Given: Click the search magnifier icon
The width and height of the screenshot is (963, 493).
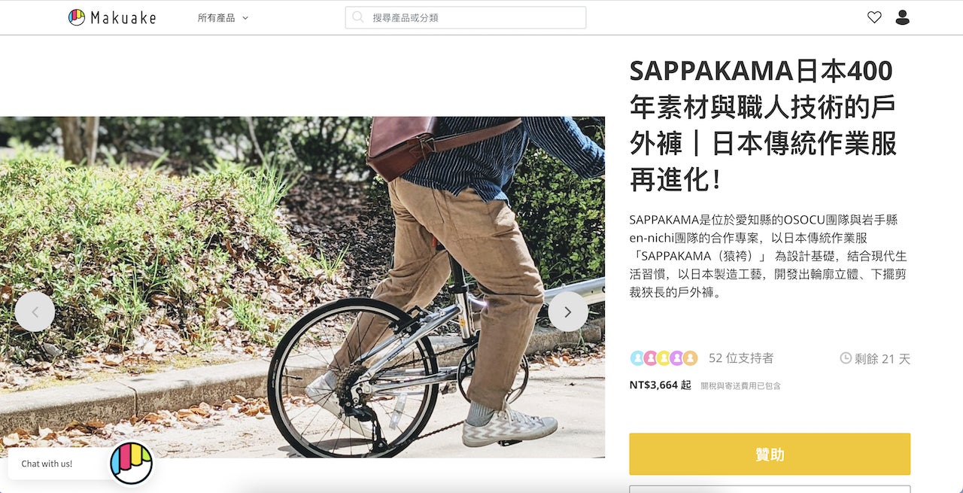Looking at the screenshot, I should click(358, 17).
